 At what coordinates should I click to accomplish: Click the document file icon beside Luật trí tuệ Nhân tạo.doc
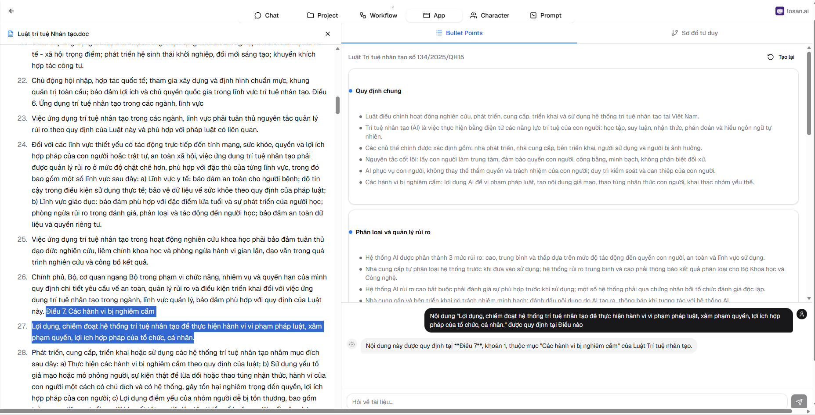[x=11, y=34]
